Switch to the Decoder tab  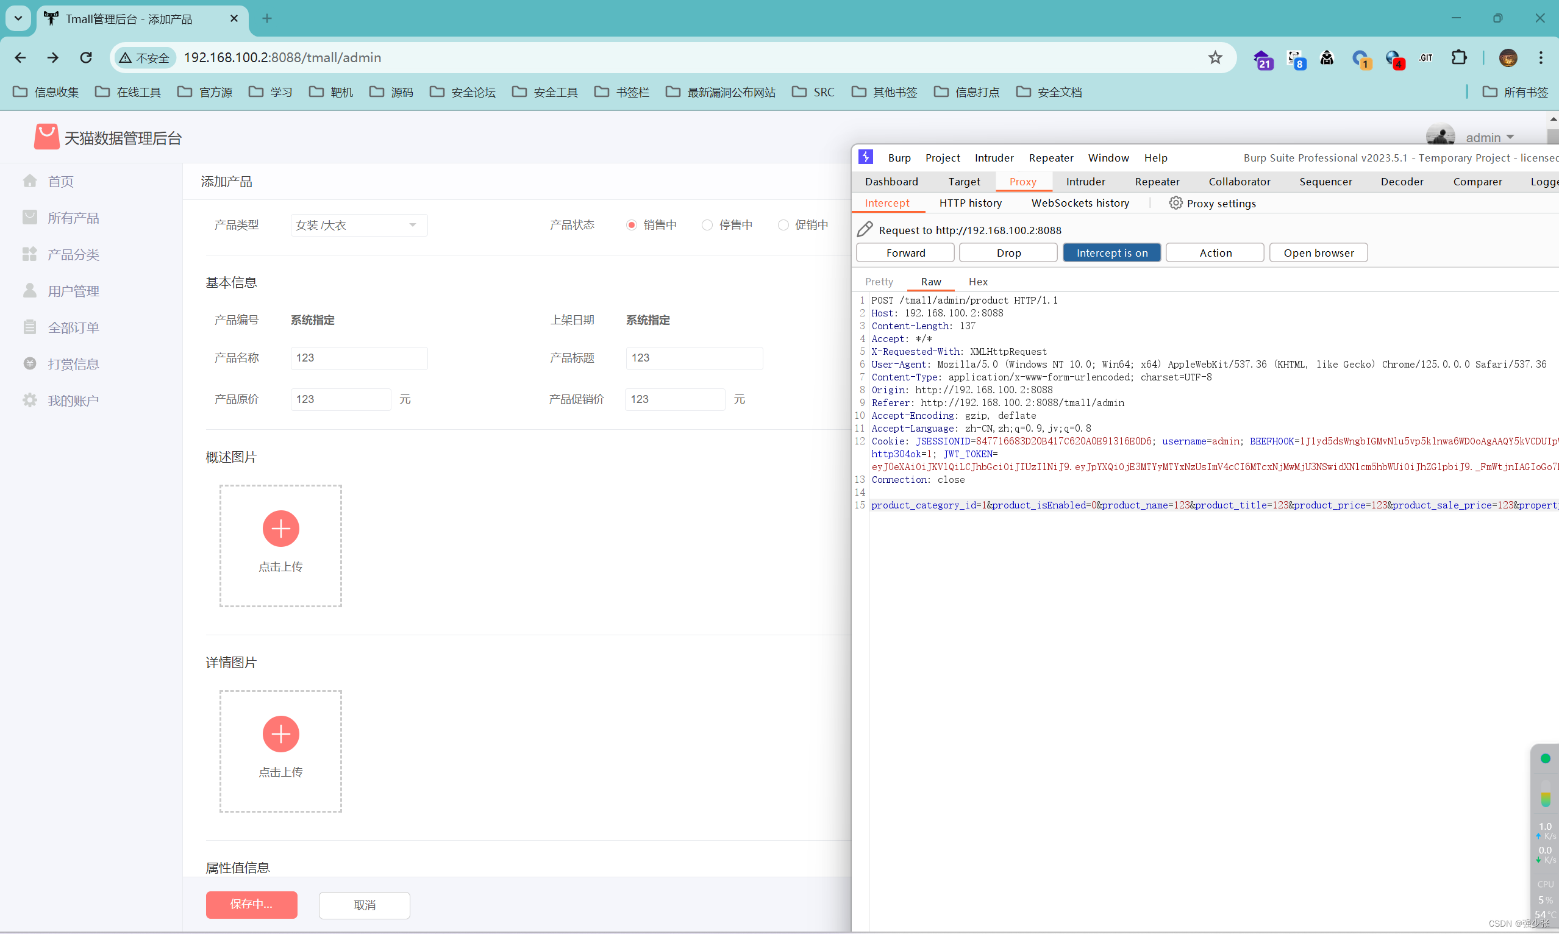1402,181
